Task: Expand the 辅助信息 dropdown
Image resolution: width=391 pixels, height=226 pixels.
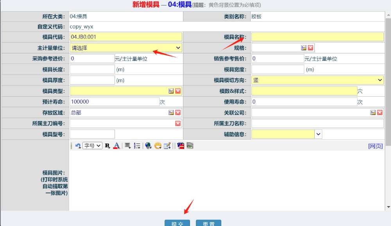Action: [318, 134]
